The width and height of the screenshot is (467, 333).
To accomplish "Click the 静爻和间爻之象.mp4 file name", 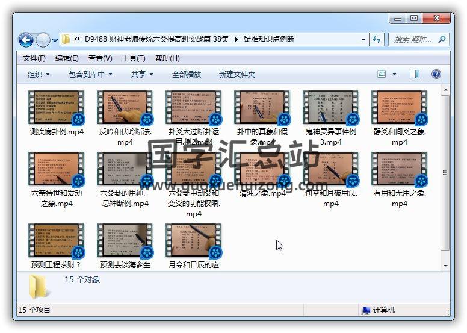I will 400,137.
